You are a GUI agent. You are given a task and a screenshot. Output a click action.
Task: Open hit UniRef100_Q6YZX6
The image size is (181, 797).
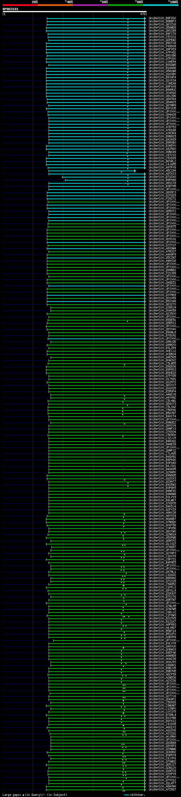coord(162,24)
